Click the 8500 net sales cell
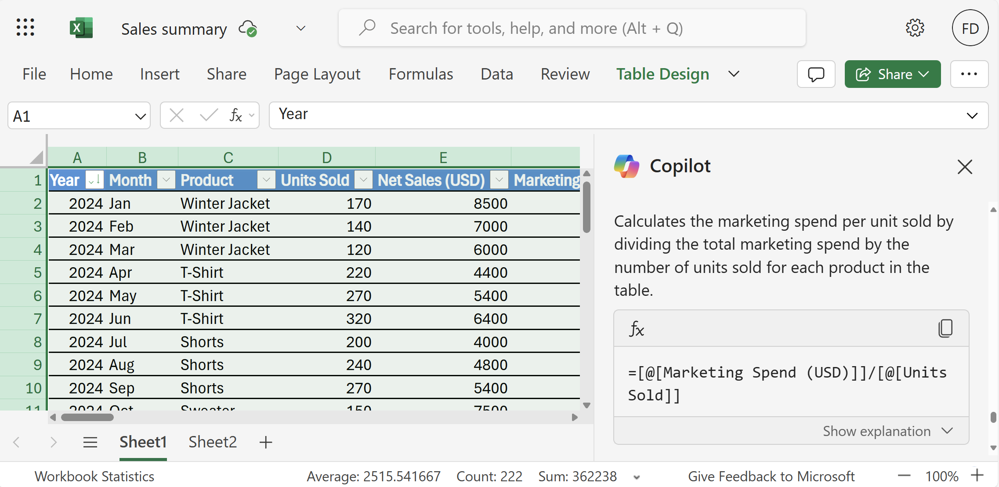The height and width of the screenshot is (487, 999). 443,204
